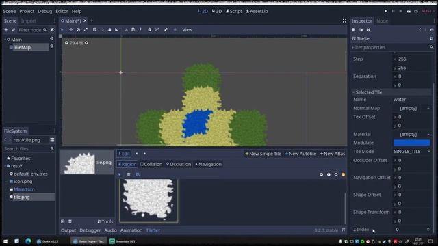Focus the Filter nodes search field
The image size is (438, 246).
tap(32, 30)
